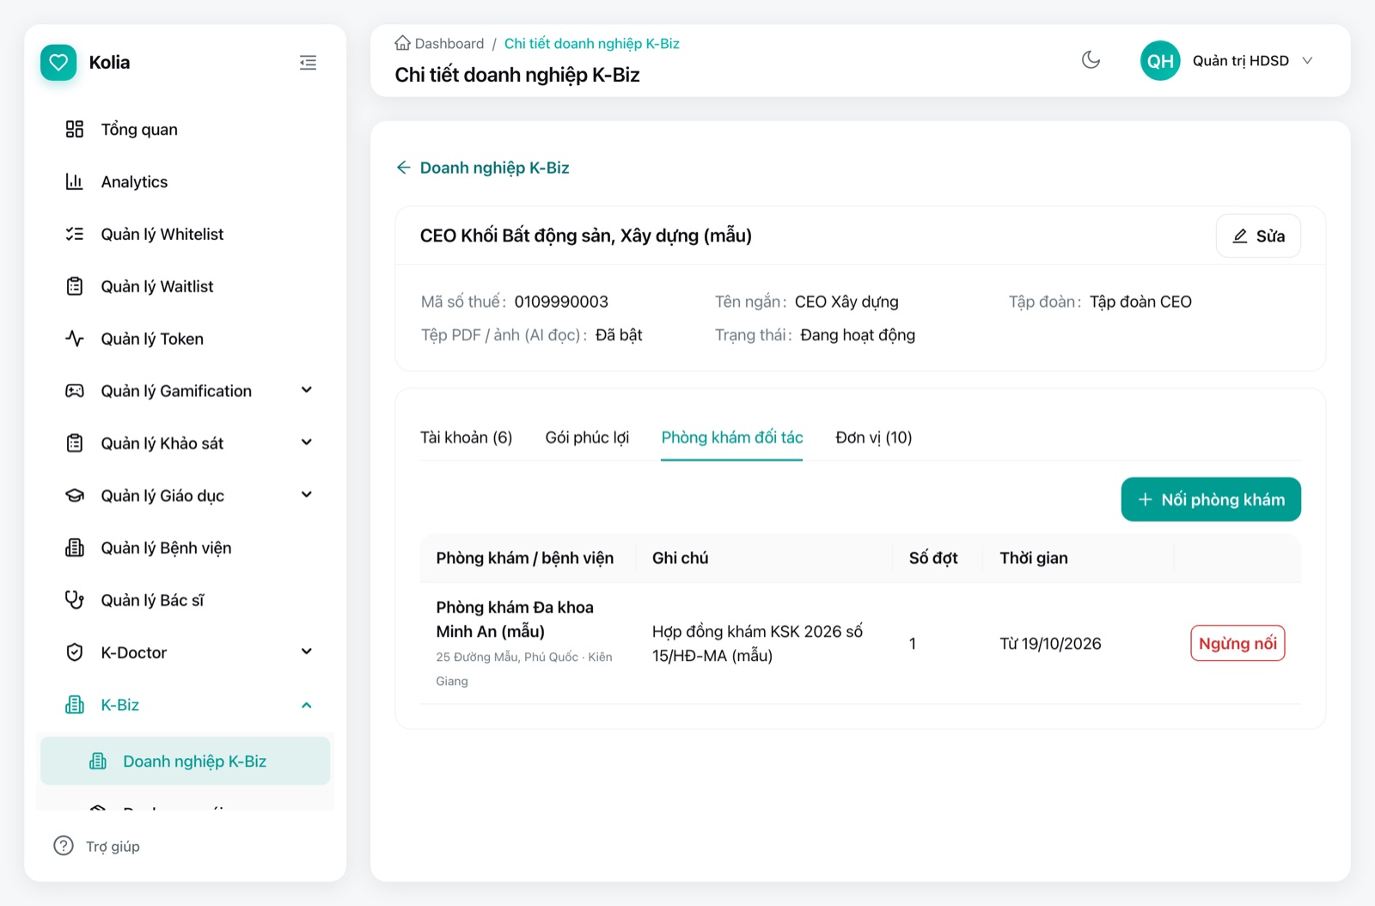Click the Tổng quan grid icon
The width and height of the screenshot is (1375, 906).
75,129
